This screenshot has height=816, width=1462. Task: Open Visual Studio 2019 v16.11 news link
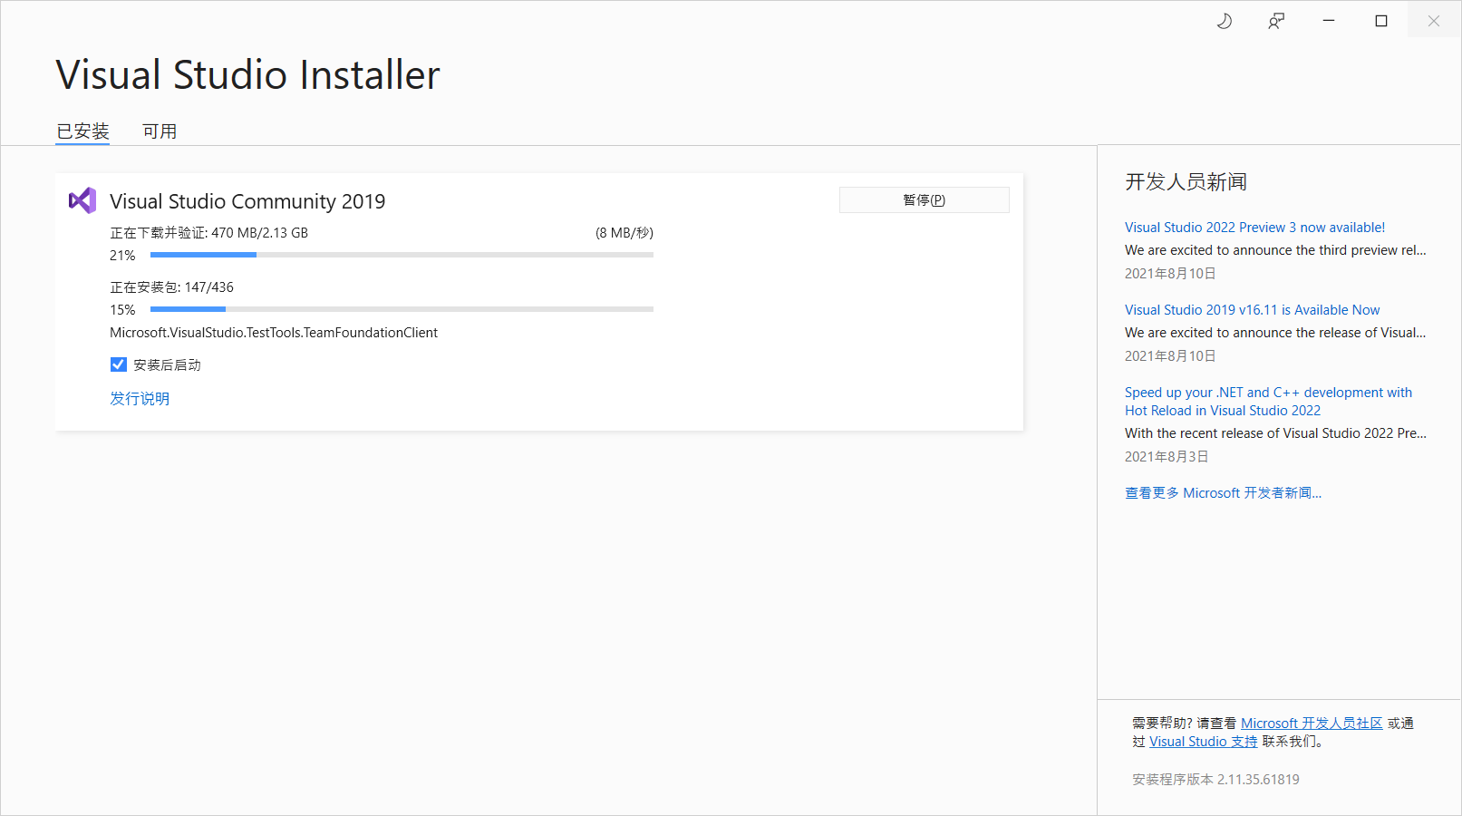[x=1252, y=310]
